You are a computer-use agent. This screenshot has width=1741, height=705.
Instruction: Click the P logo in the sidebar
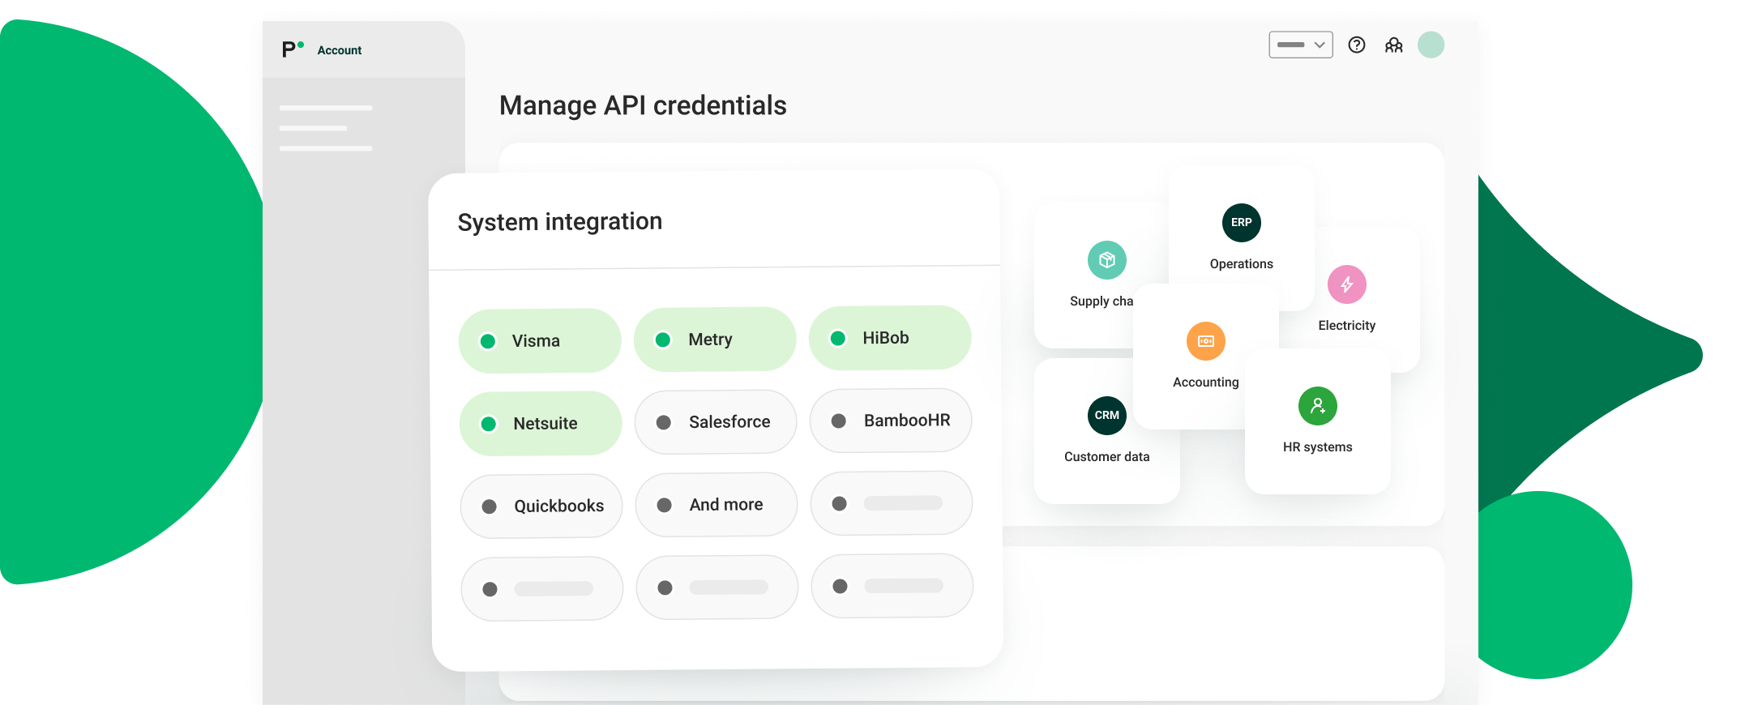click(293, 49)
